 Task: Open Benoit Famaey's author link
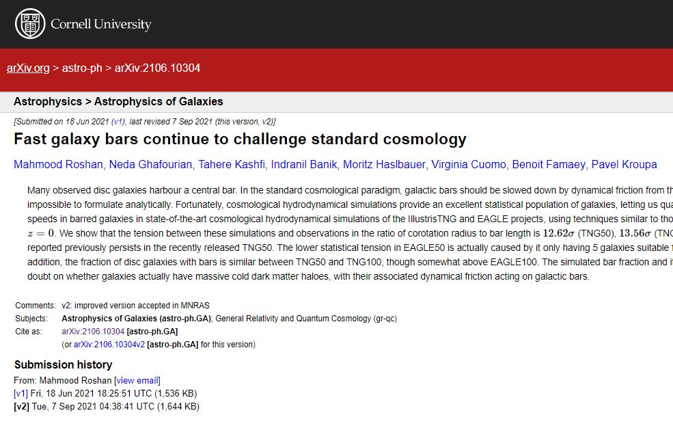tap(549, 165)
